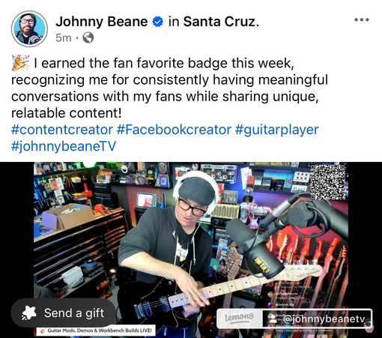Image resolution: width=382 pixels, height=338 pixels.
Task: Click the Guitar Mods, Demos & Workbench banner
Action: pyautogui.click(x=97, y=331)
